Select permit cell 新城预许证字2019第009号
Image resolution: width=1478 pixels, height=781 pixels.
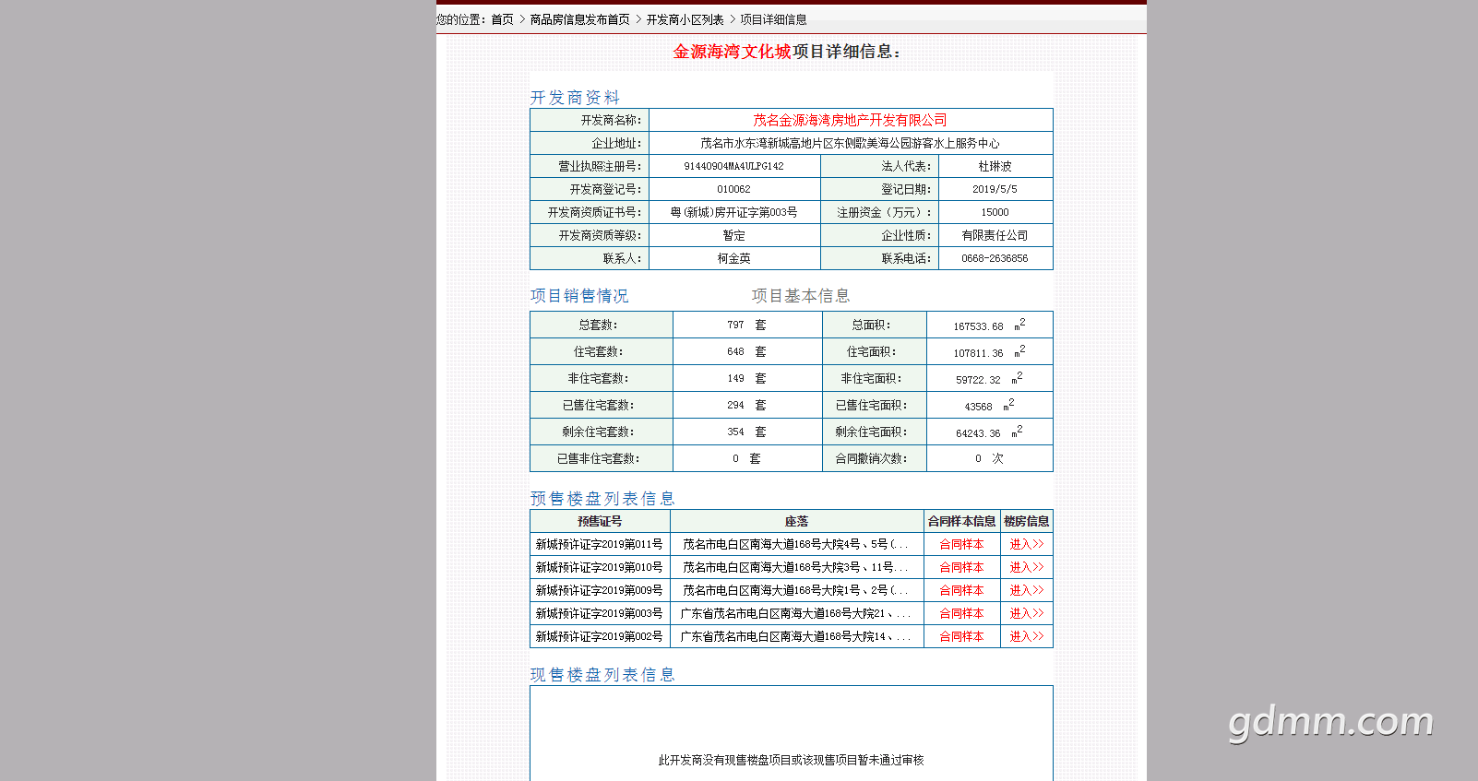(600, 590)
